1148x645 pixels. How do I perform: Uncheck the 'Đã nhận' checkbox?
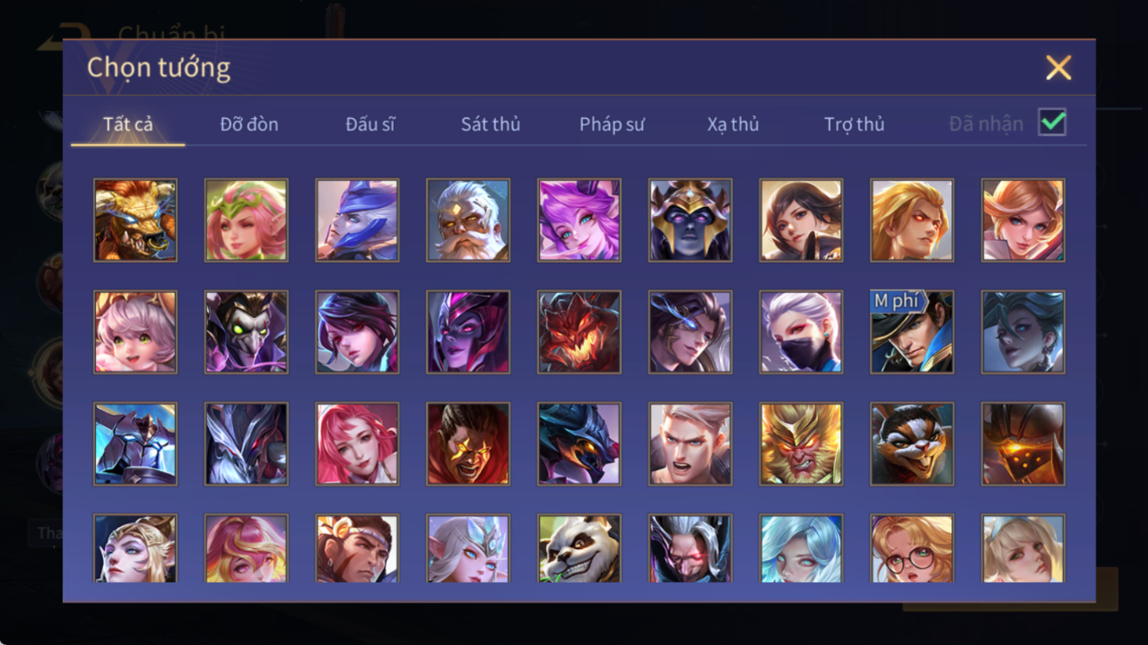1052,123
